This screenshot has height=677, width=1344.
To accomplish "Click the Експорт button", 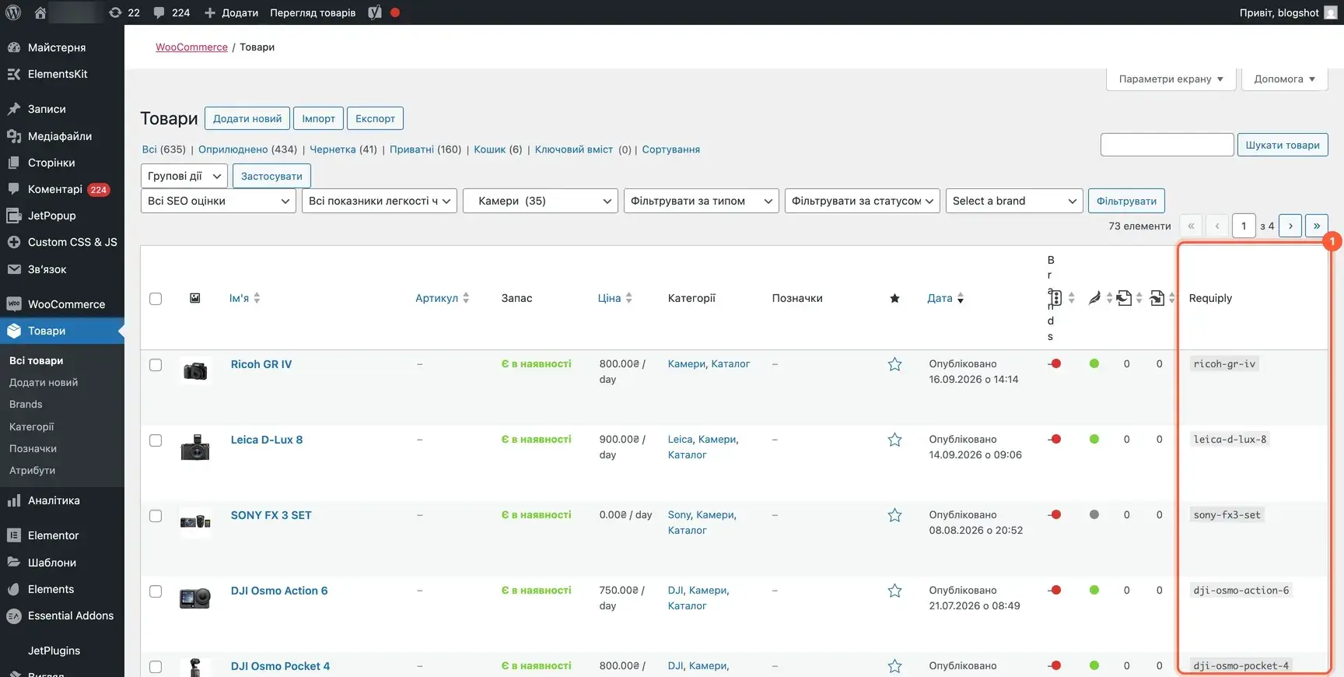I will [375, 118].
